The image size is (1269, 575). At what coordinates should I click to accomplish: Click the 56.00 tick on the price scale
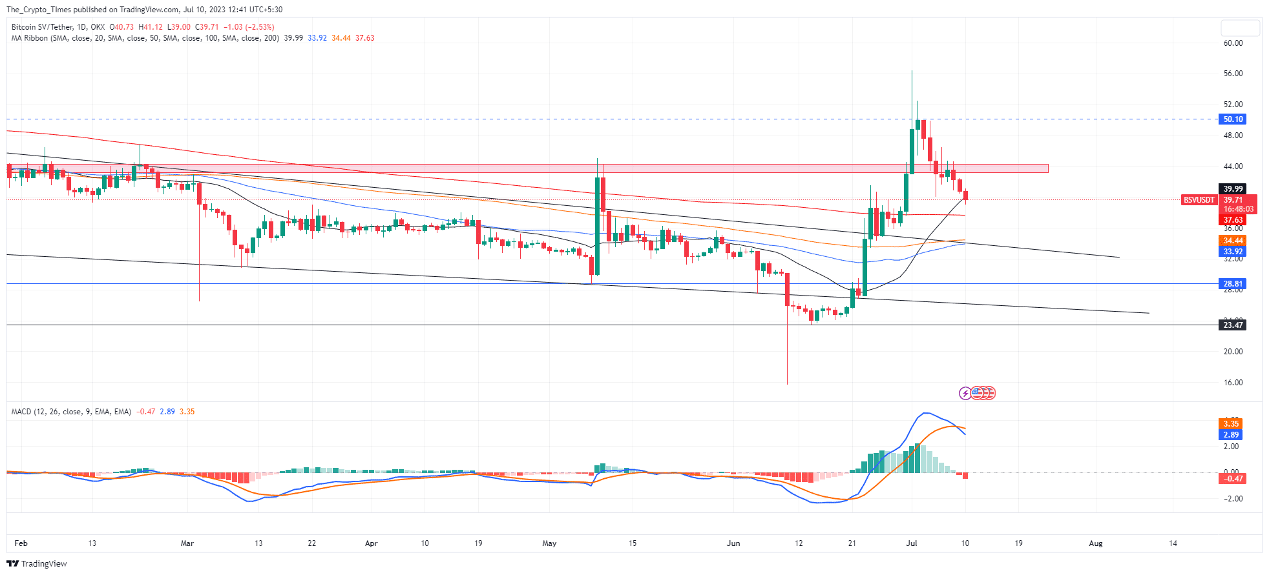tap(1233, 74)
